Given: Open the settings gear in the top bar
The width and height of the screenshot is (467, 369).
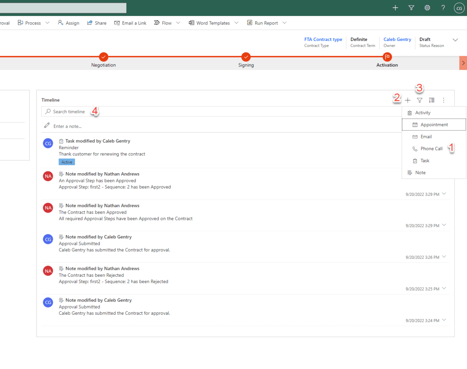Looking at the screenshot, I should click(x=427, y=8).
